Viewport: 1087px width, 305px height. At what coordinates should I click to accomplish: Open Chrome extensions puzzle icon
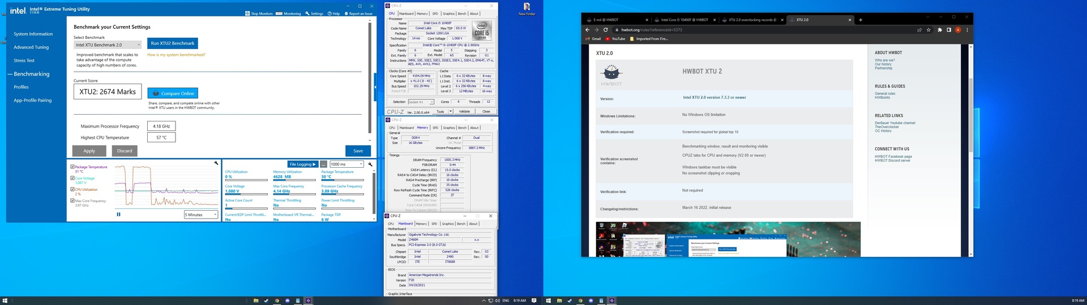[940, 30]
